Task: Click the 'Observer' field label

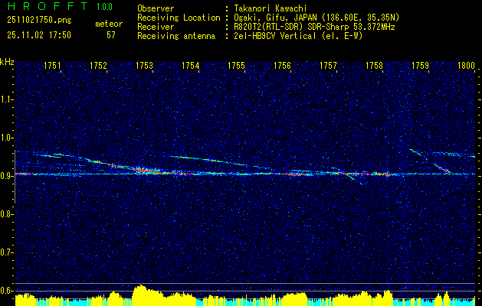Action: pos(156,8)
